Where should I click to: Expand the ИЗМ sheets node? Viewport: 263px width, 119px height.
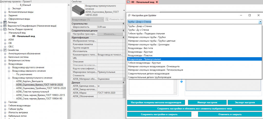coord(5,40)
